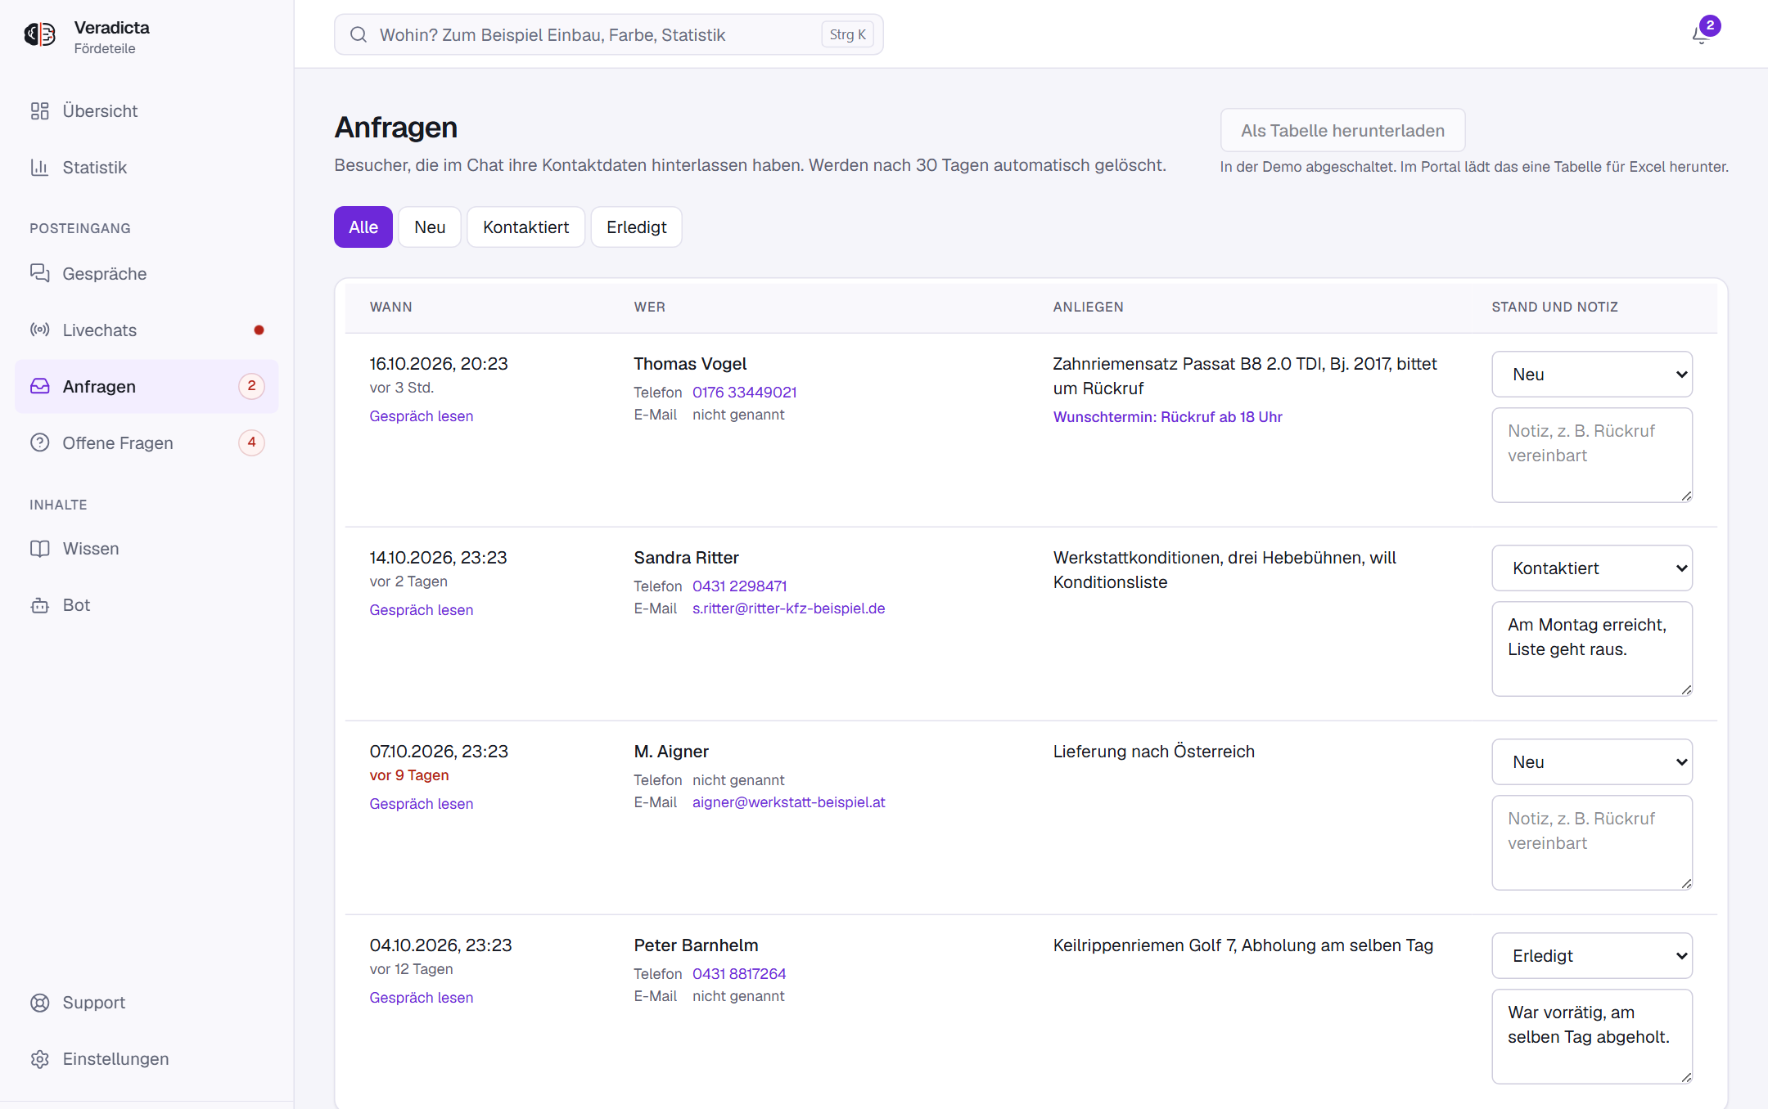This screenshot has width=1768, height=1109.
Task: Click the Offene Fragen count badge 4
Action: [251, 442]
